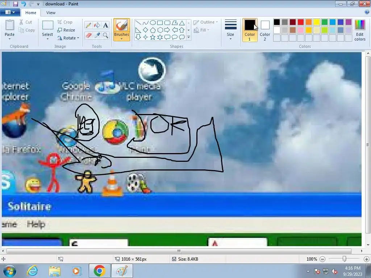371x278 pixels.
Task: Choose the Rounded rectangular callout shape
Action: (x=167, y=37)
